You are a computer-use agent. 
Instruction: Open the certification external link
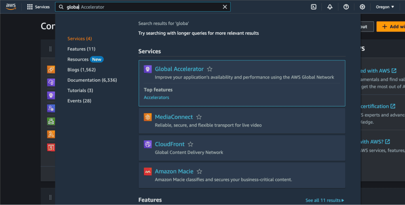pyautogui.click(x=378, y=106)
